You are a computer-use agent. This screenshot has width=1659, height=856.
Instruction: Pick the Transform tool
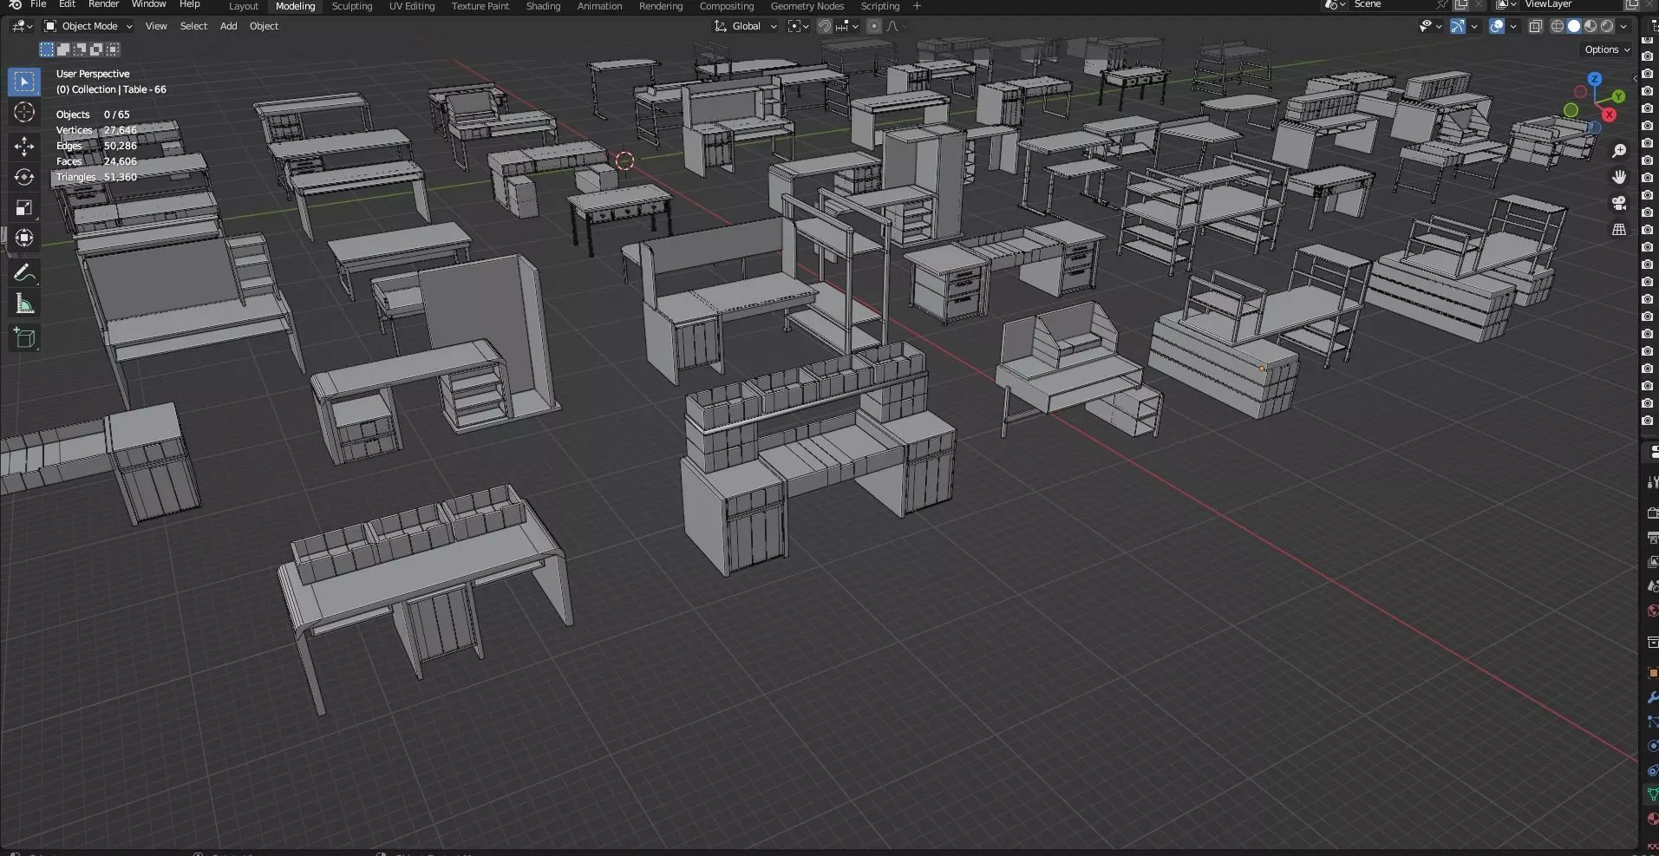24,238
